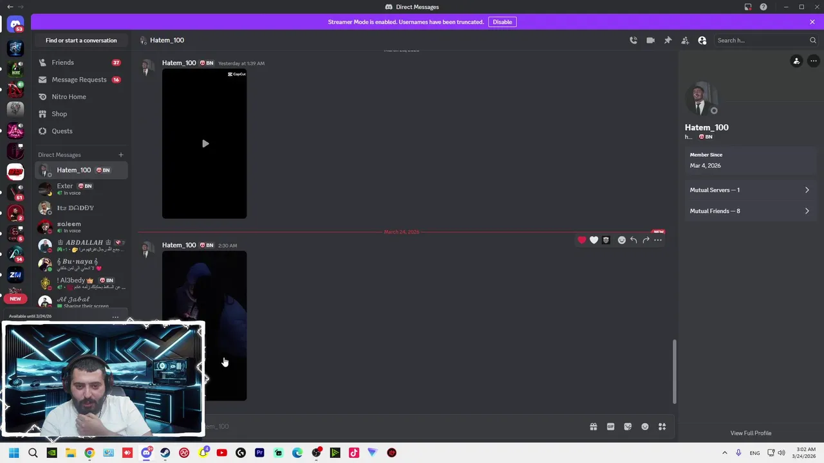Open the emoji picker in message bar
This screenshot has width=824, height=463.
pos(645,426)
